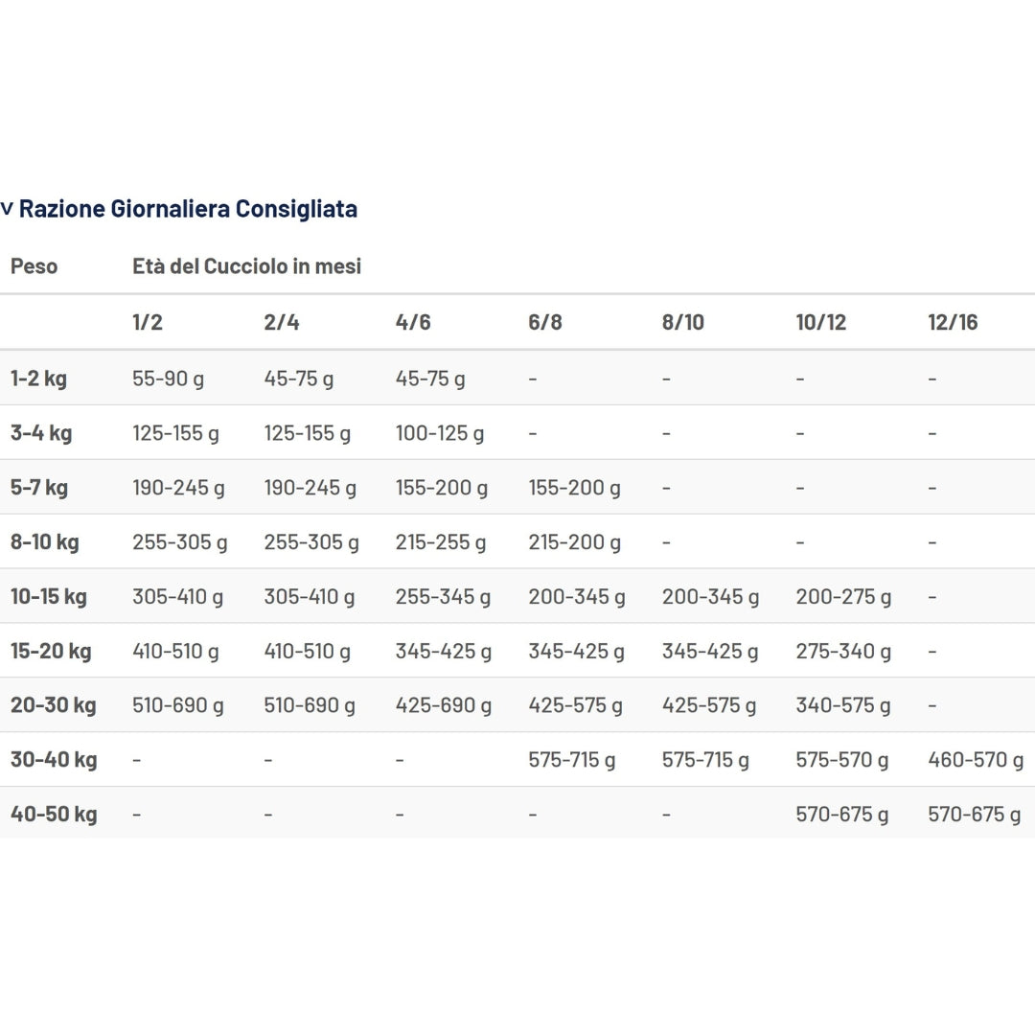Select the Peso column header
1035x1035 pixels.
(34, 266)
